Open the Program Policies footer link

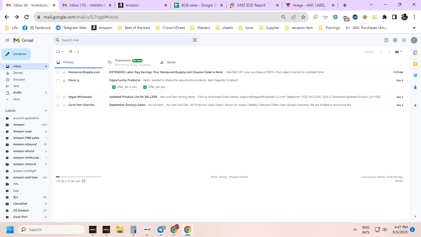239,177
